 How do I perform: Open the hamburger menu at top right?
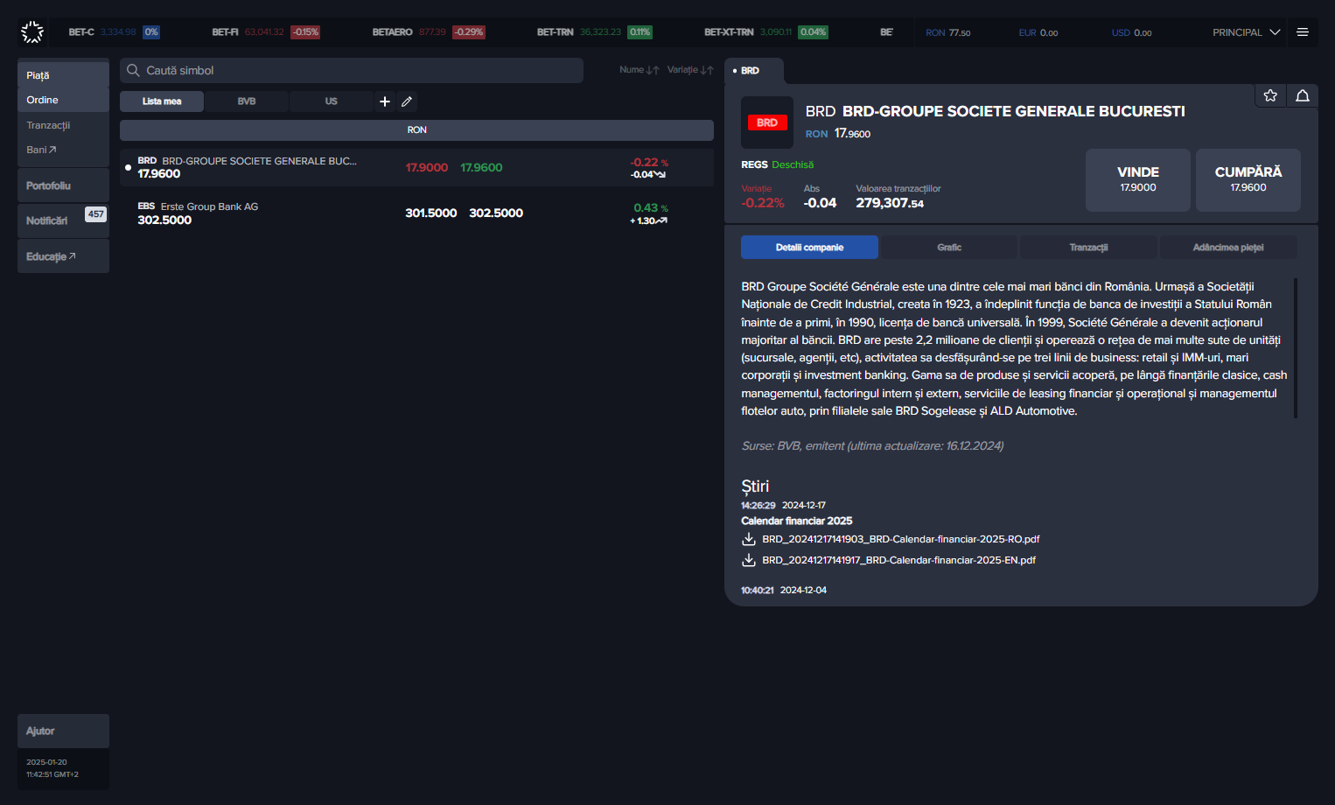[1303, 32]
